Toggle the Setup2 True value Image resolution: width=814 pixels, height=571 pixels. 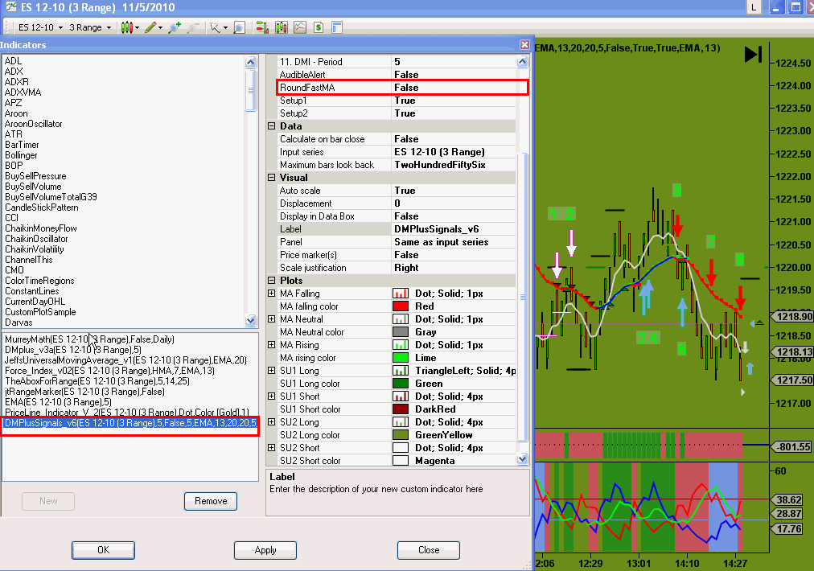pyautogui.click(x=454, y=113)
